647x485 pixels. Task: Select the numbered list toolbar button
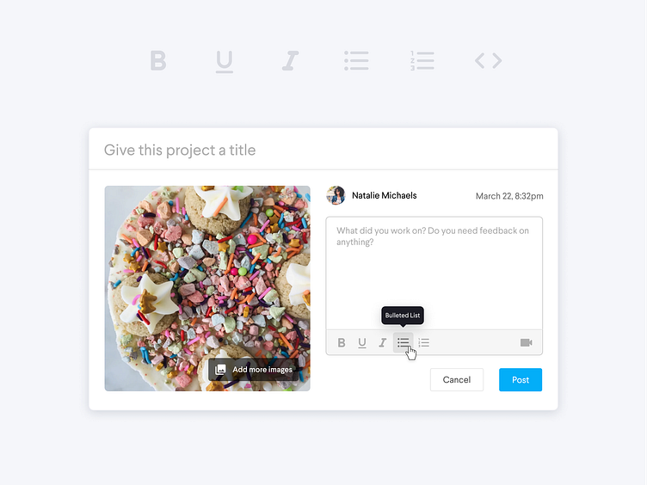[x=424, y=343]
